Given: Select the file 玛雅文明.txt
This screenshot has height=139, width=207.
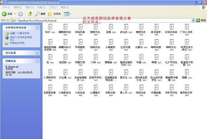Looking at the screenshot, I should click(x=80, y=60).
